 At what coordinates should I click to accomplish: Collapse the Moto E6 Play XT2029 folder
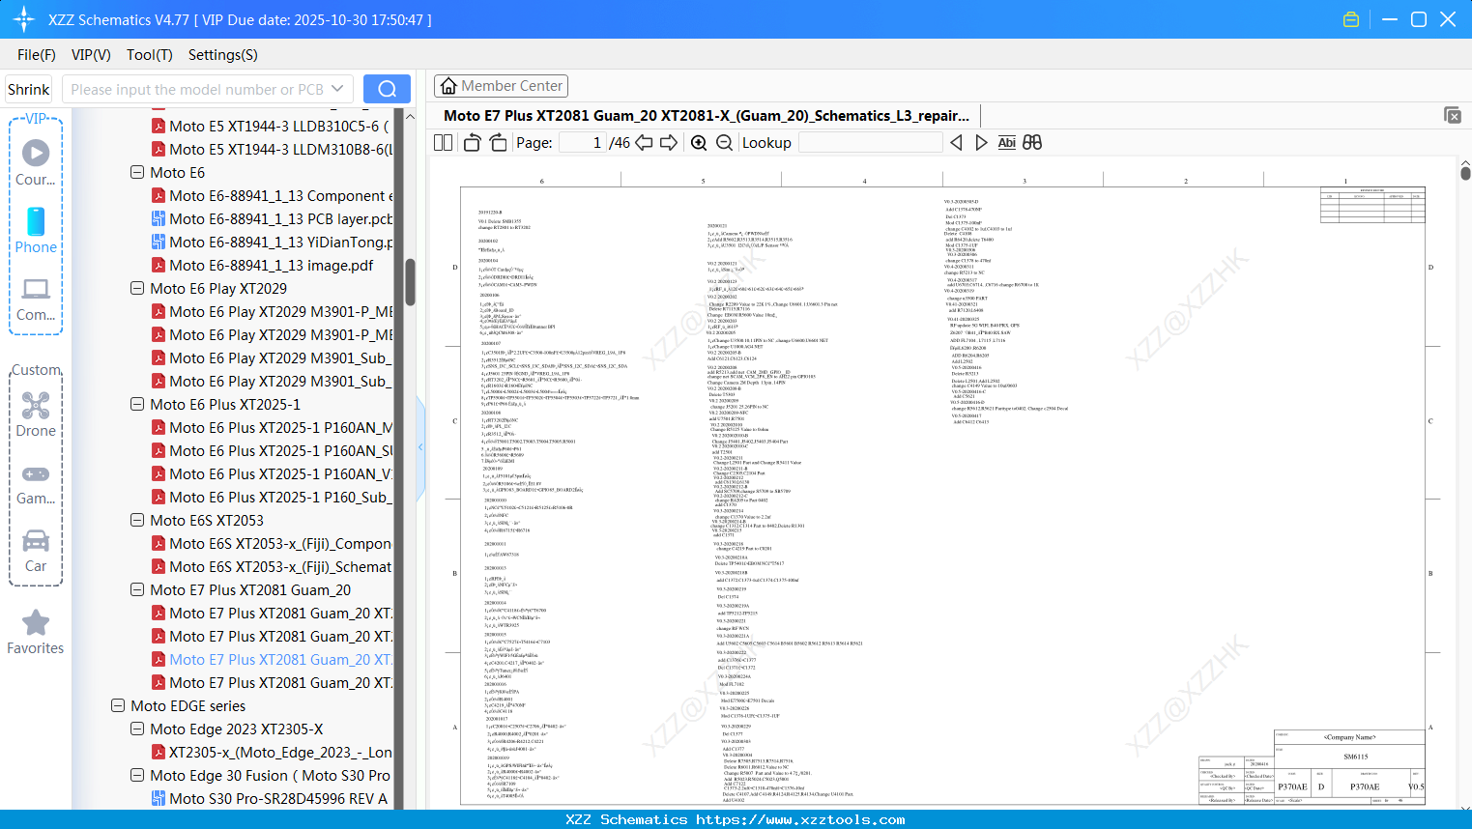tap(137, 289)
